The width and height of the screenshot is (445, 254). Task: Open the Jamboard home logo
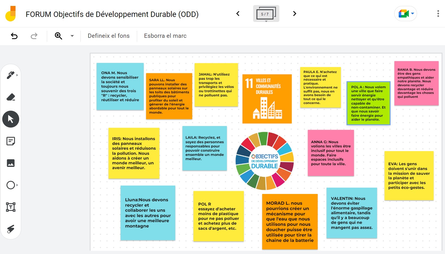[x=11, y=14]
